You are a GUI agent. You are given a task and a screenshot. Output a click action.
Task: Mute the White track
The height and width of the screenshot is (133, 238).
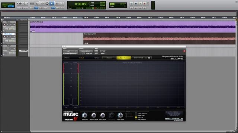14,24
